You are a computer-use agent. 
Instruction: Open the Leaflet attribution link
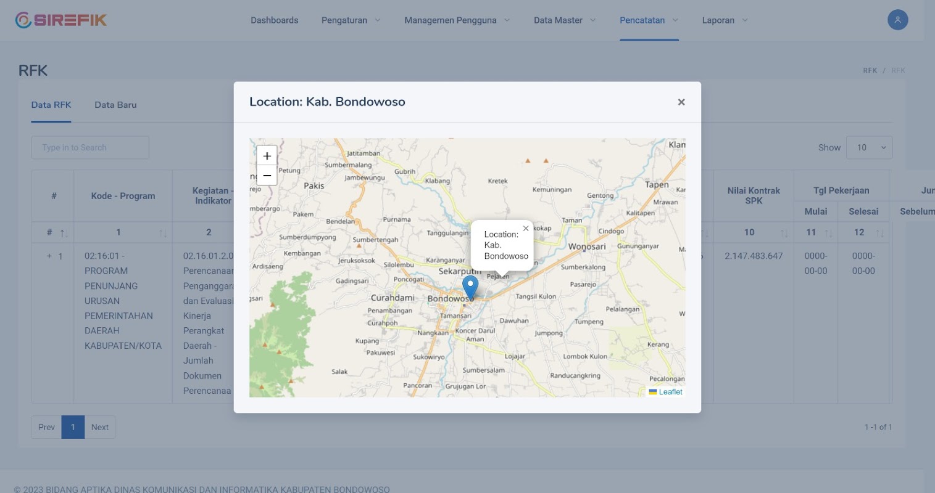[670, 392]
